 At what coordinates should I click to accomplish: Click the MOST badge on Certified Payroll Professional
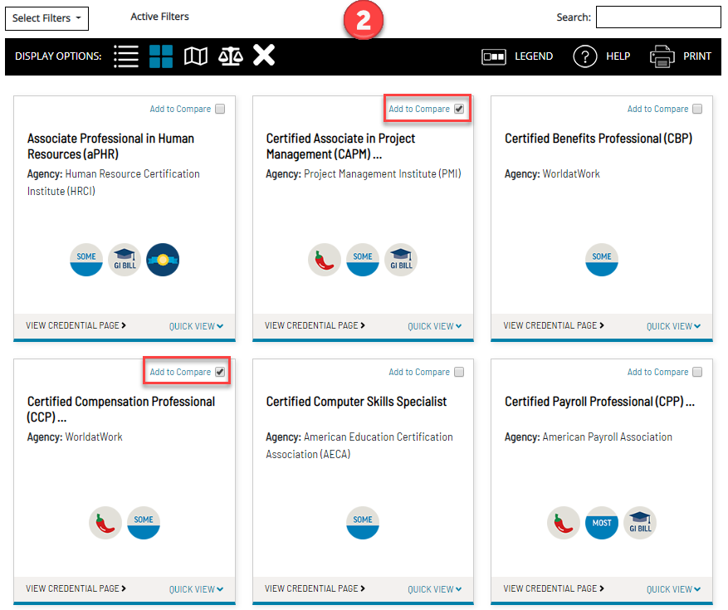pyautogui.click(x=602, y=523)
